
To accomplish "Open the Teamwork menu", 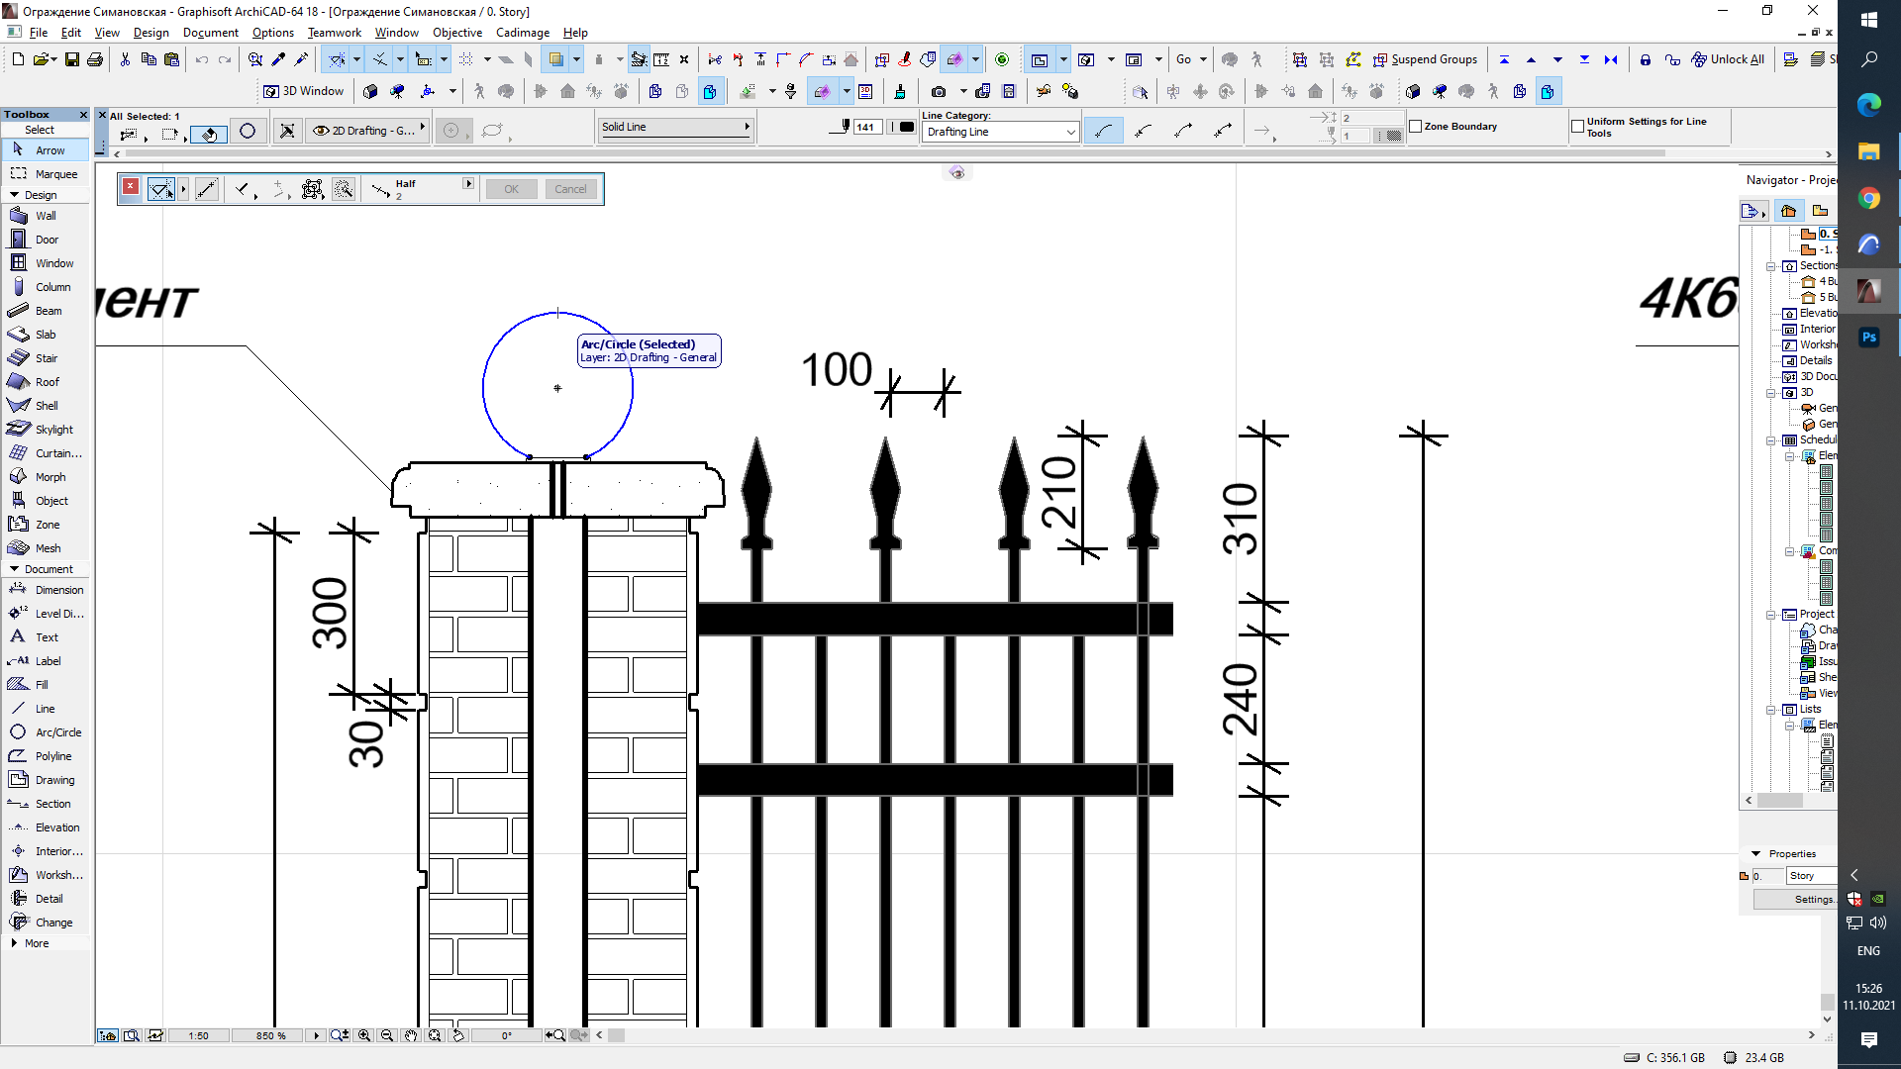I will pyautogui.click(x=335, y=33).
